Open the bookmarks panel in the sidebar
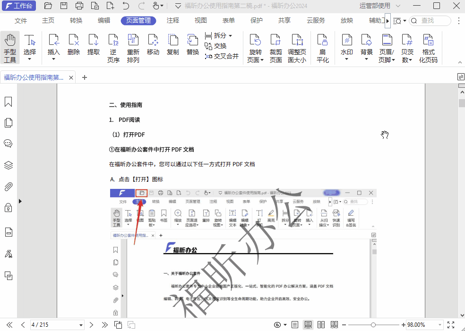This screenshot has width=465, height=331. [8, 101]
